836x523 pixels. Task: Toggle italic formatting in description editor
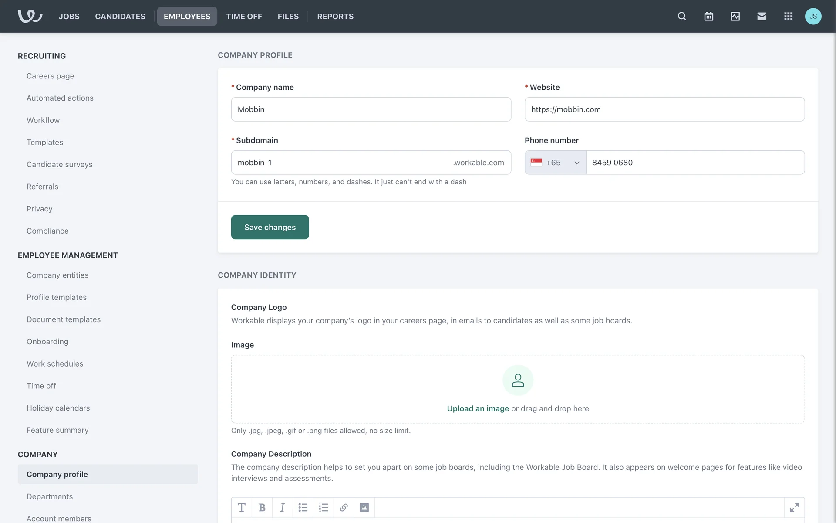coord(282,507)
